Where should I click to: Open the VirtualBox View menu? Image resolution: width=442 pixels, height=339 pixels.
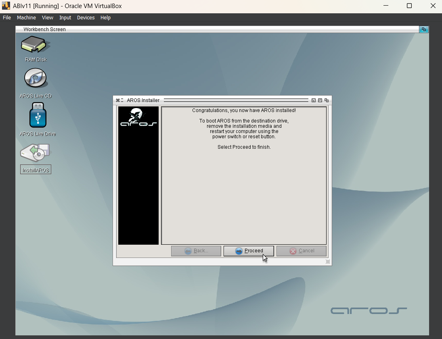pyautogui.click(x=47, y=17)
